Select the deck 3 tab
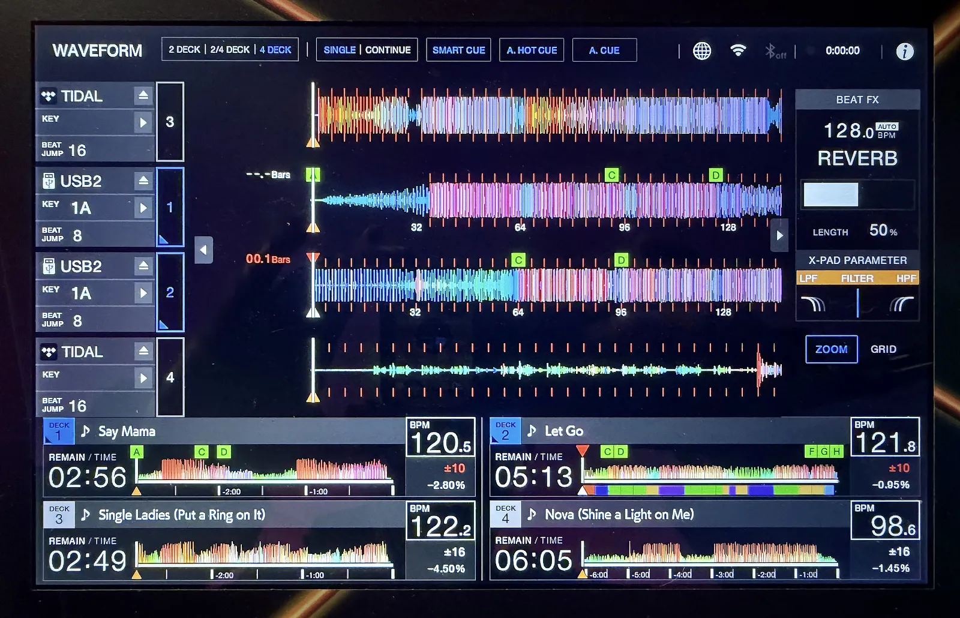960x618 pixels. 170,122
